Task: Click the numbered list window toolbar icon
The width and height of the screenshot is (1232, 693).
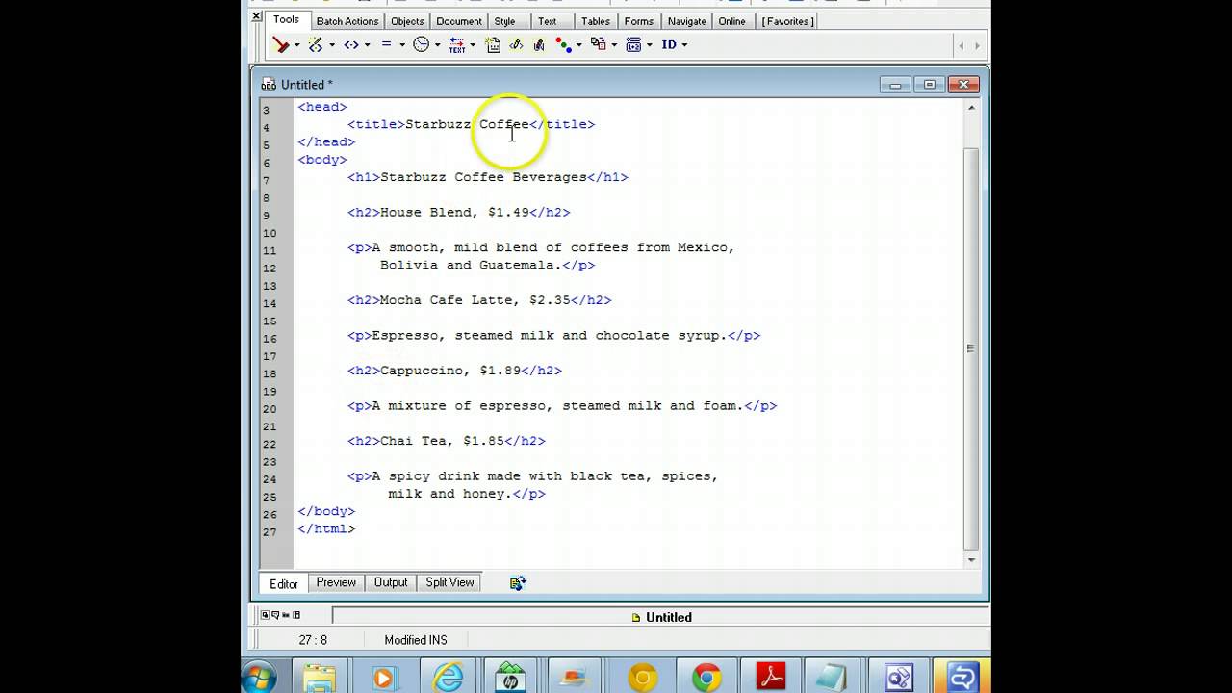Action: pyautogui.click(x=633, y=44)
